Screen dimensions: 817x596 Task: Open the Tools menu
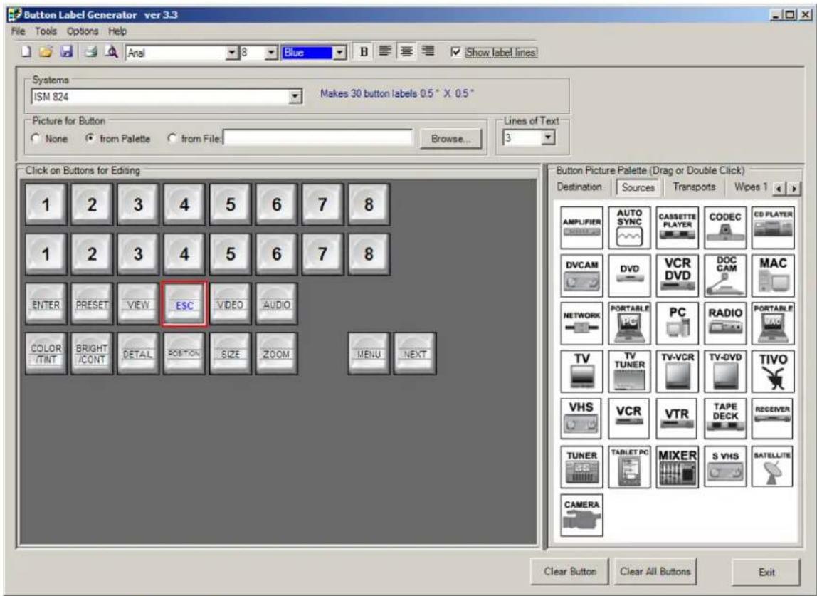pyautogui.click(x=46, y=31)
